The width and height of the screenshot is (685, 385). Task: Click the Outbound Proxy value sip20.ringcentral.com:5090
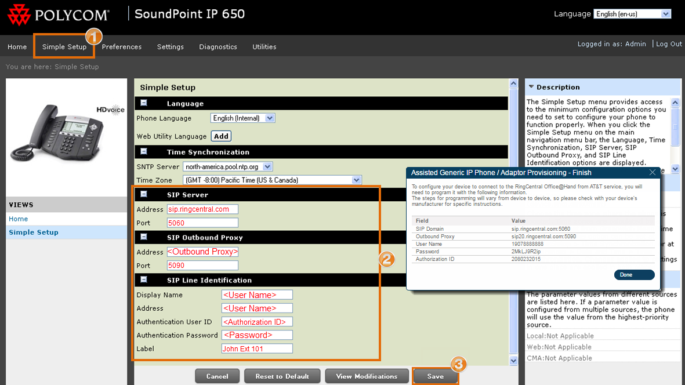click(x=543, y=237)
